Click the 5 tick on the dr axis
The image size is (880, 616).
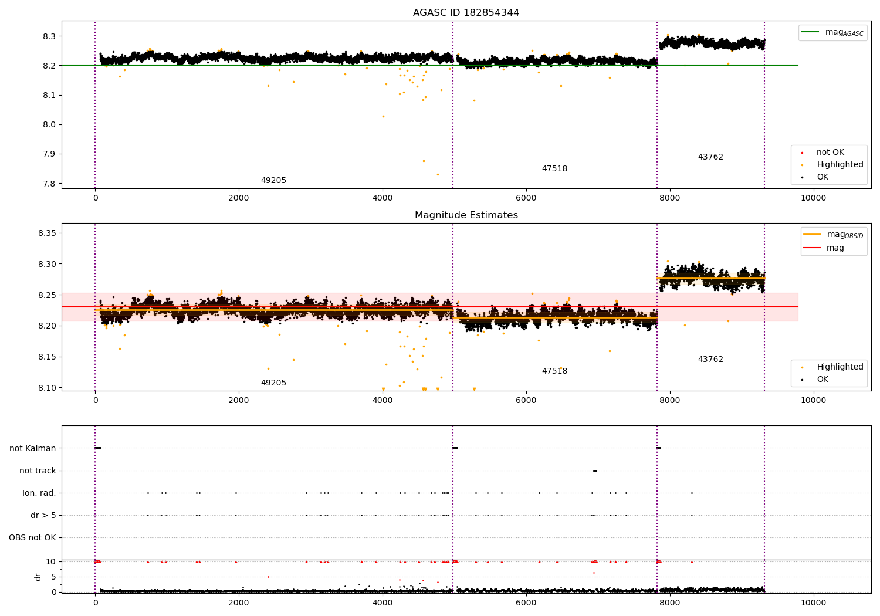click(53, 577)
